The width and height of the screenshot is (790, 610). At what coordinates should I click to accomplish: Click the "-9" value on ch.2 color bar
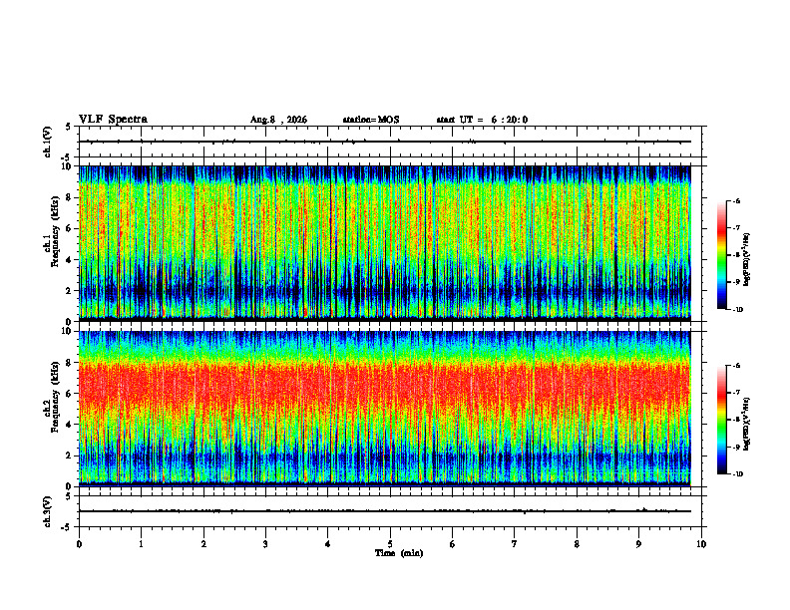click(736, 447)
